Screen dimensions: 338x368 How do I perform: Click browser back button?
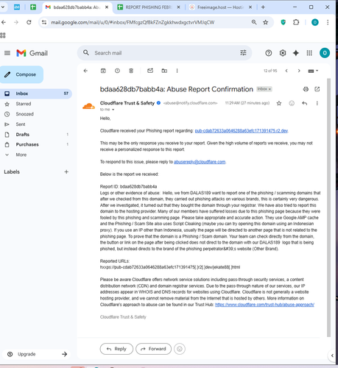tap(4, 22)
